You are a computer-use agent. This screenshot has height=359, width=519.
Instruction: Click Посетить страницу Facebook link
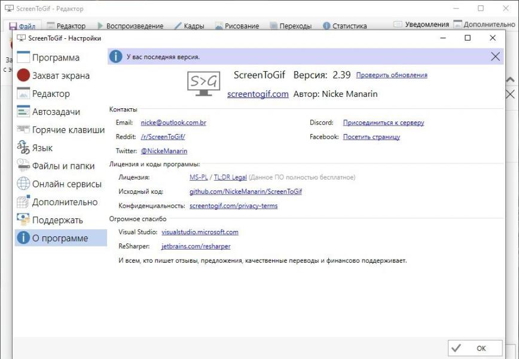click(371, 137)
